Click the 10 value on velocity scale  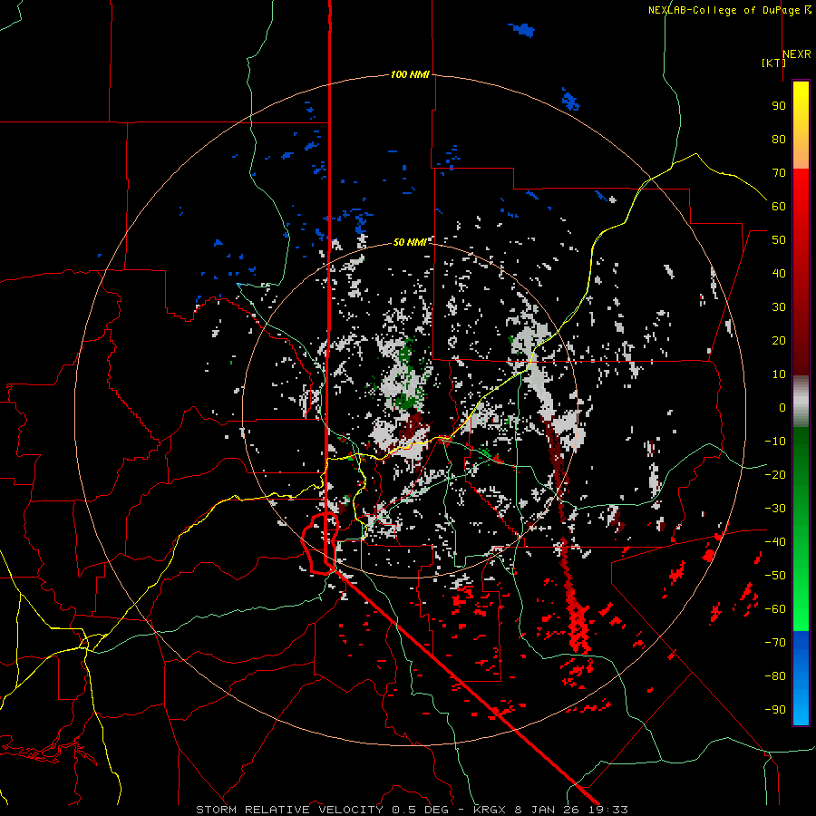779,374
